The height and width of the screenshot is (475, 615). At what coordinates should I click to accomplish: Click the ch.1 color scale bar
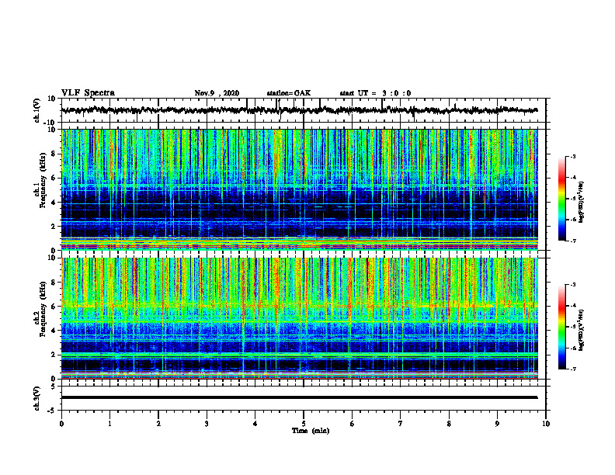tap(562, 199)
